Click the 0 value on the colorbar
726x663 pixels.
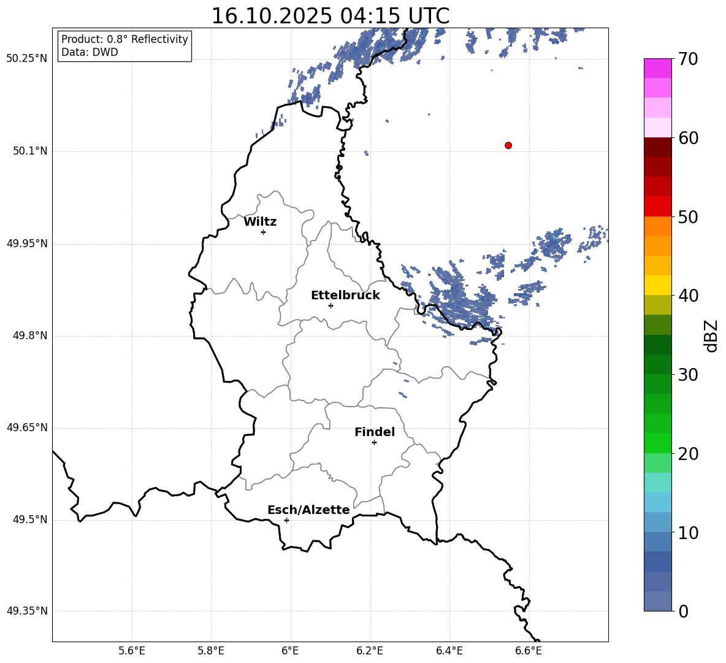683,611
